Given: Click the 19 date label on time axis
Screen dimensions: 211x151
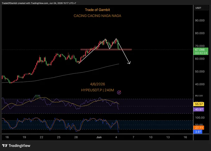Looking at the screenshot, I should click(24, 137).
